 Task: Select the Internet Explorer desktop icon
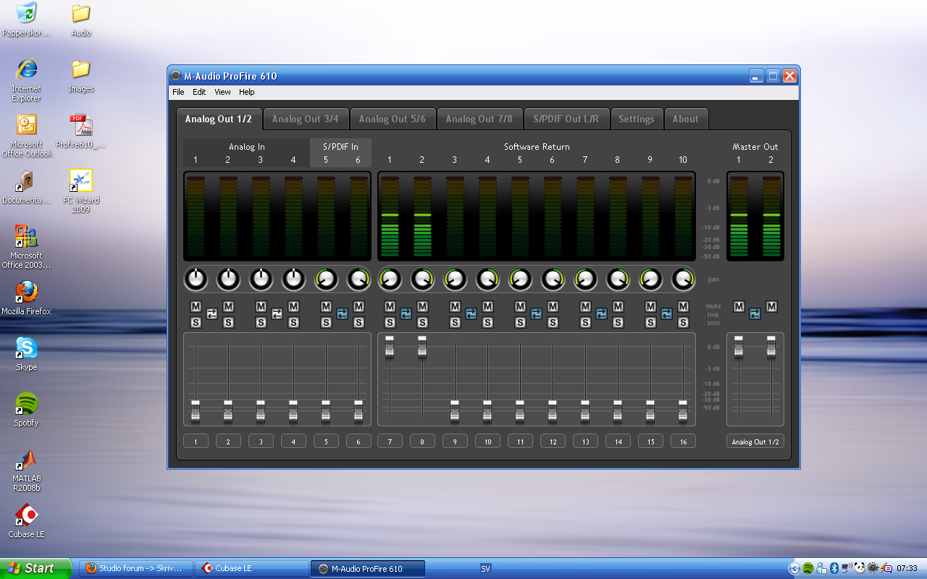27,79
